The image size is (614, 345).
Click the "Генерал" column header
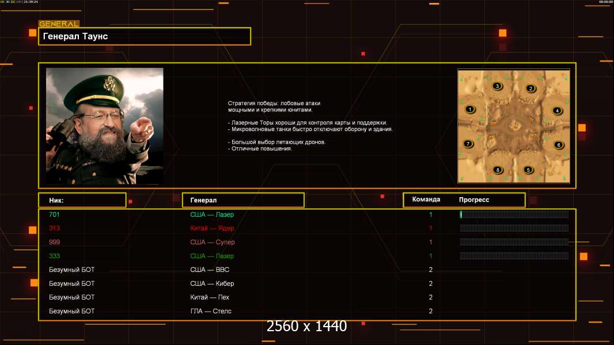tap(242, 200)
